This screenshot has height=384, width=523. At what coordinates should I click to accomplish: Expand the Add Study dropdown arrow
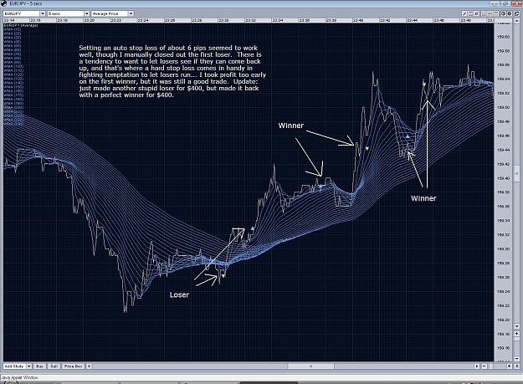(x=29, y=366)
